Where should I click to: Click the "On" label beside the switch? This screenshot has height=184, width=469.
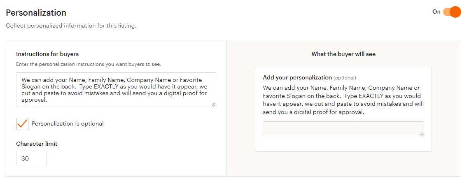436,12
